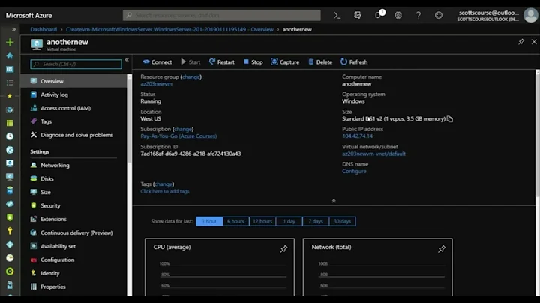Show data for last 12 hours
540x303 pixels.
click(x=262, y=221)
